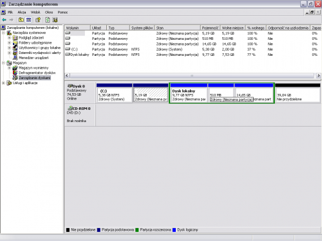Expand the Podgląd zdarzeń node
Screen dimensions: 322x241
(x=9, y=38)
